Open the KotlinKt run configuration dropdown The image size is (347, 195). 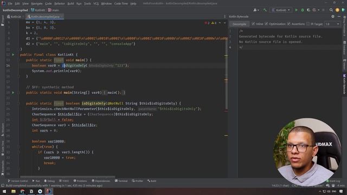[x=281, y=10]
